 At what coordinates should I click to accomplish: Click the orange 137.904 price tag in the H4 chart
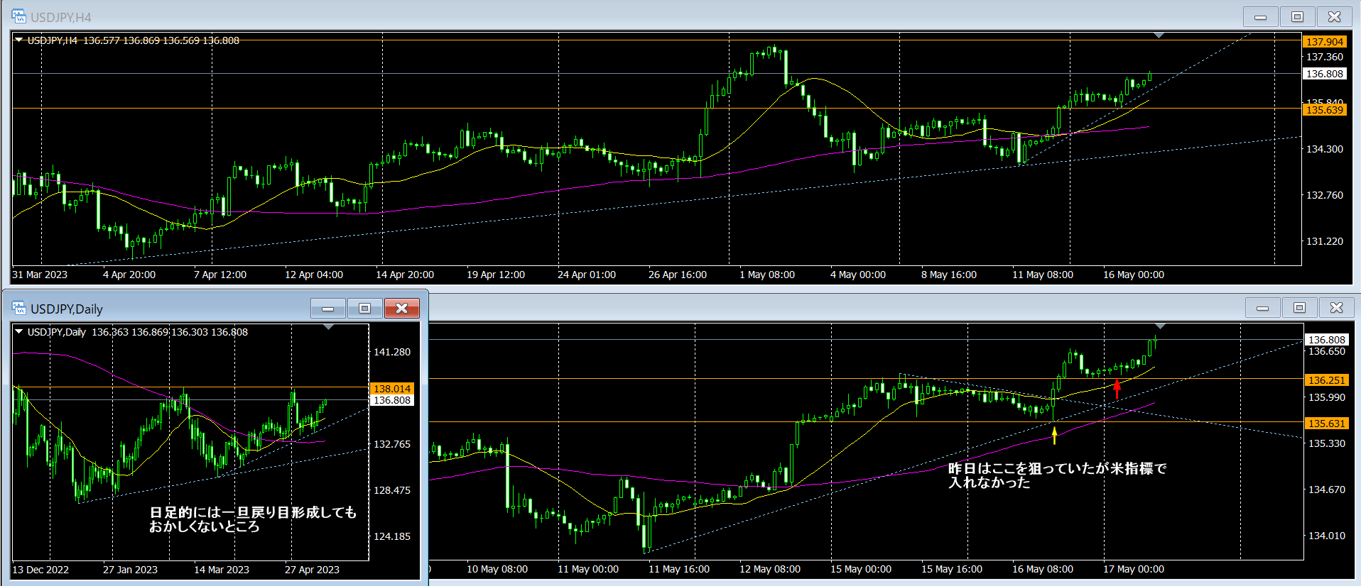point(1325,42)
